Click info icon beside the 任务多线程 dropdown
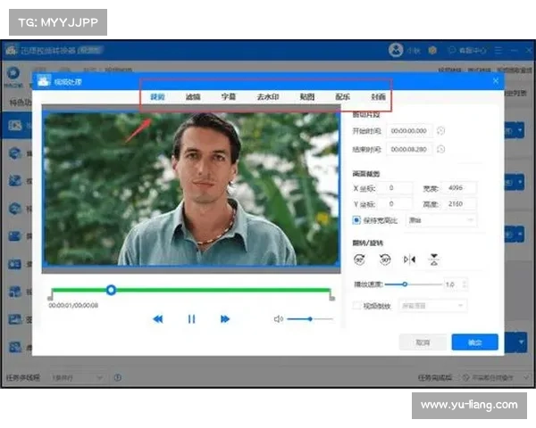Image resolution: width=536 pixels, height=428 pixels. click(x=118, y=377)
